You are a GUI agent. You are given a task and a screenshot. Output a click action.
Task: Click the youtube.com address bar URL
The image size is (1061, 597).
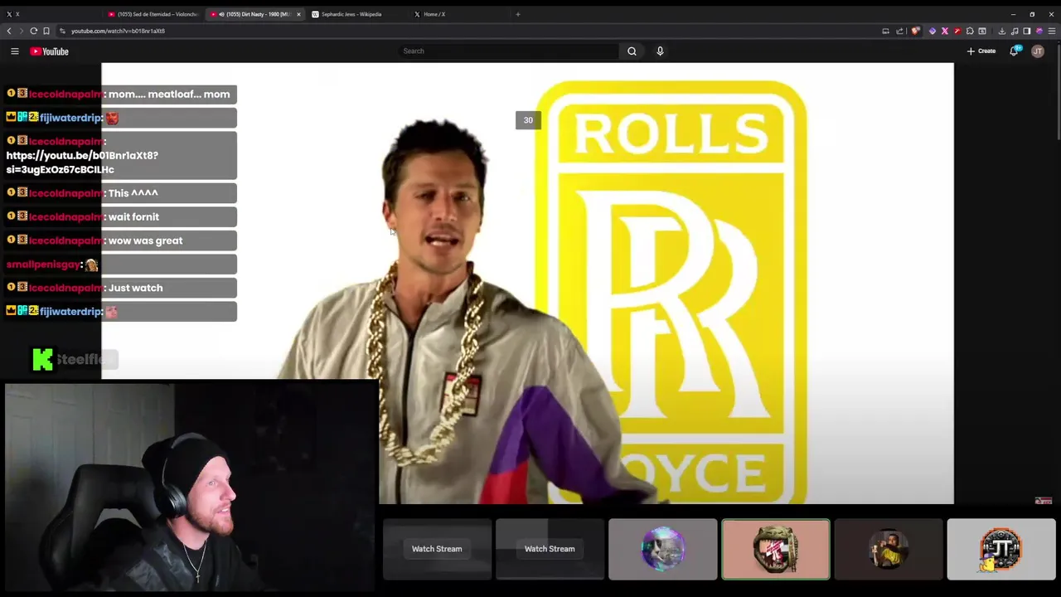click(118, 31)
